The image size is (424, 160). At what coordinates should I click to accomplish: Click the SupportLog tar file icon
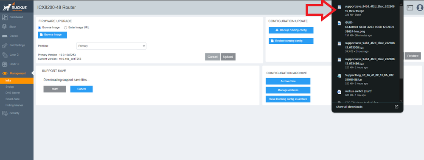(339, 76)
